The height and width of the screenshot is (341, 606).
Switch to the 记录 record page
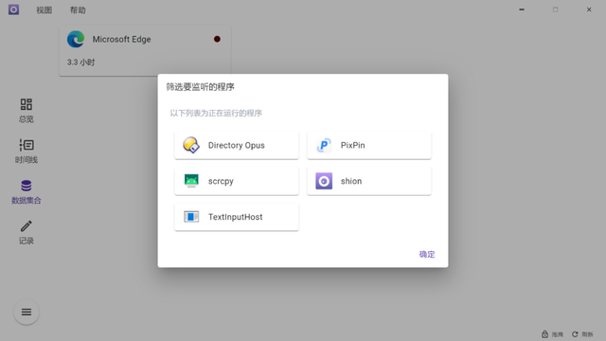tap(27, 232)
